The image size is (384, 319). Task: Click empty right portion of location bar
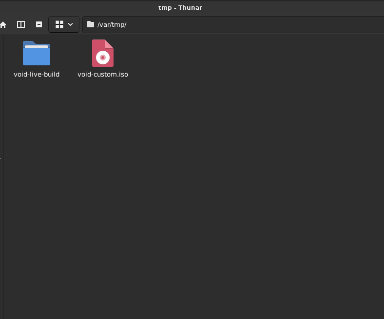click(292, 24)
